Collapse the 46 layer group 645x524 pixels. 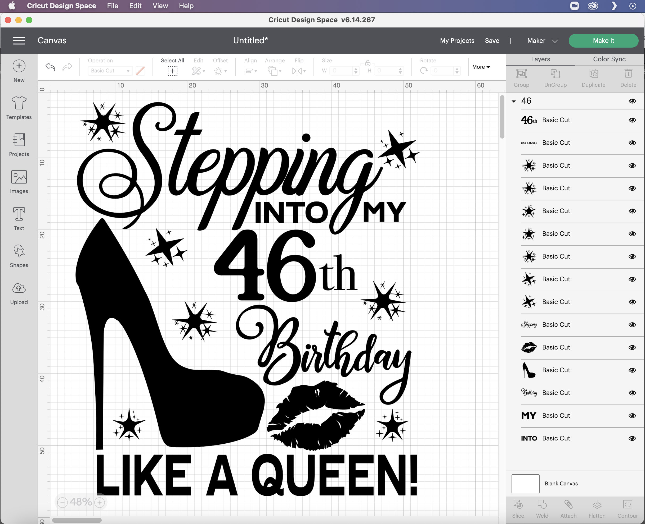pos(514,101)
